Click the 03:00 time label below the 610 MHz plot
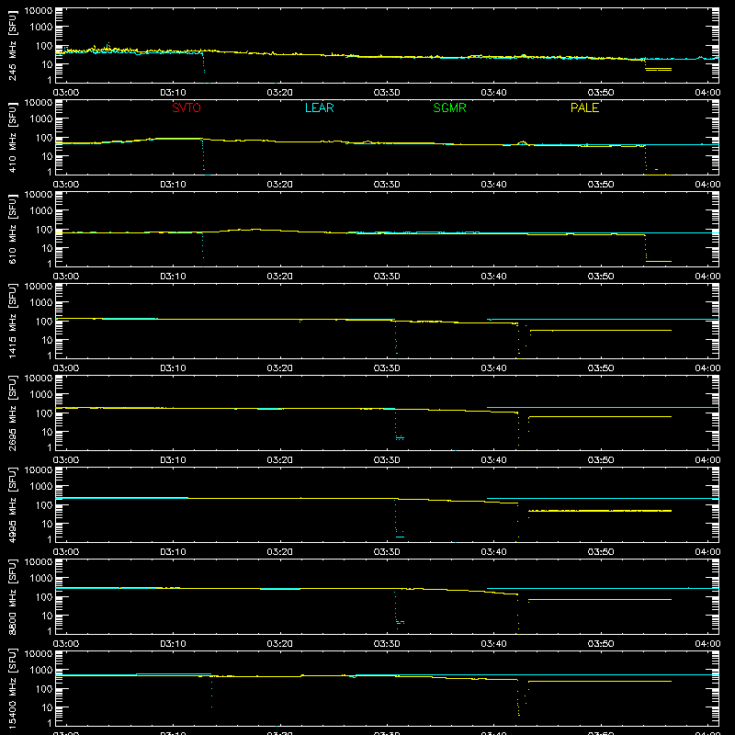This screenshot has width=735, height=735. pyautogui.click(x=66, y=277)
